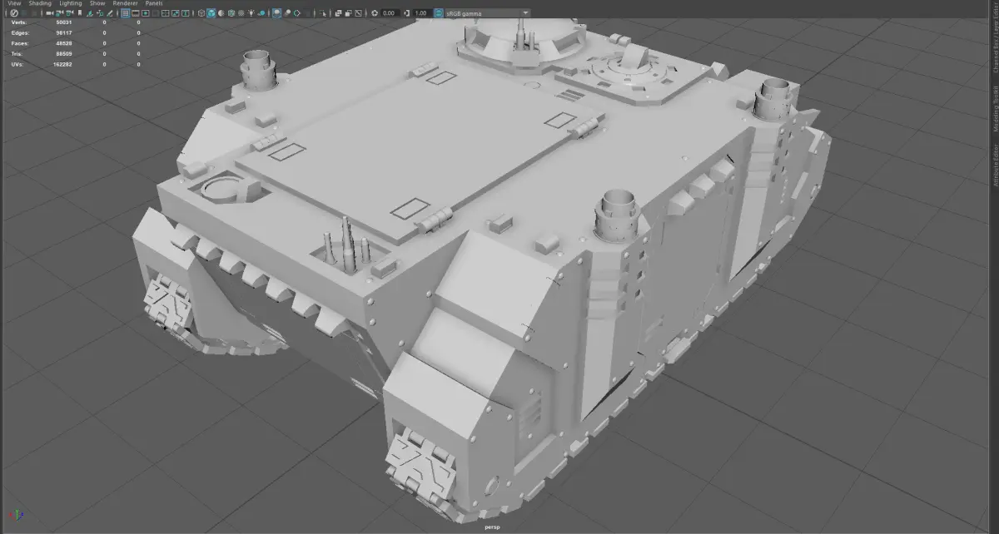Screen dimensions: 999x534
Task: Open the Shading panel menu
Action: 40,3
